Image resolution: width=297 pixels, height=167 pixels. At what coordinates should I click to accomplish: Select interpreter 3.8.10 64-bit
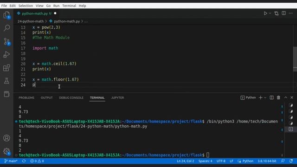(267, 161)
